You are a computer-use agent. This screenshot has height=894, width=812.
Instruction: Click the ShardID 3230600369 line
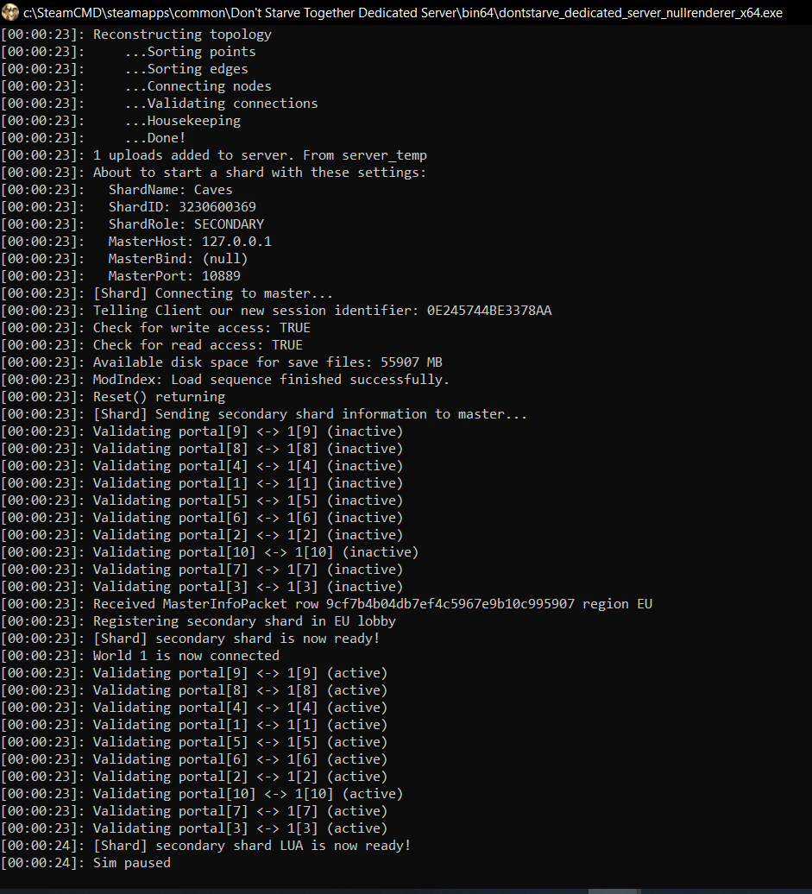click(182, 207)
